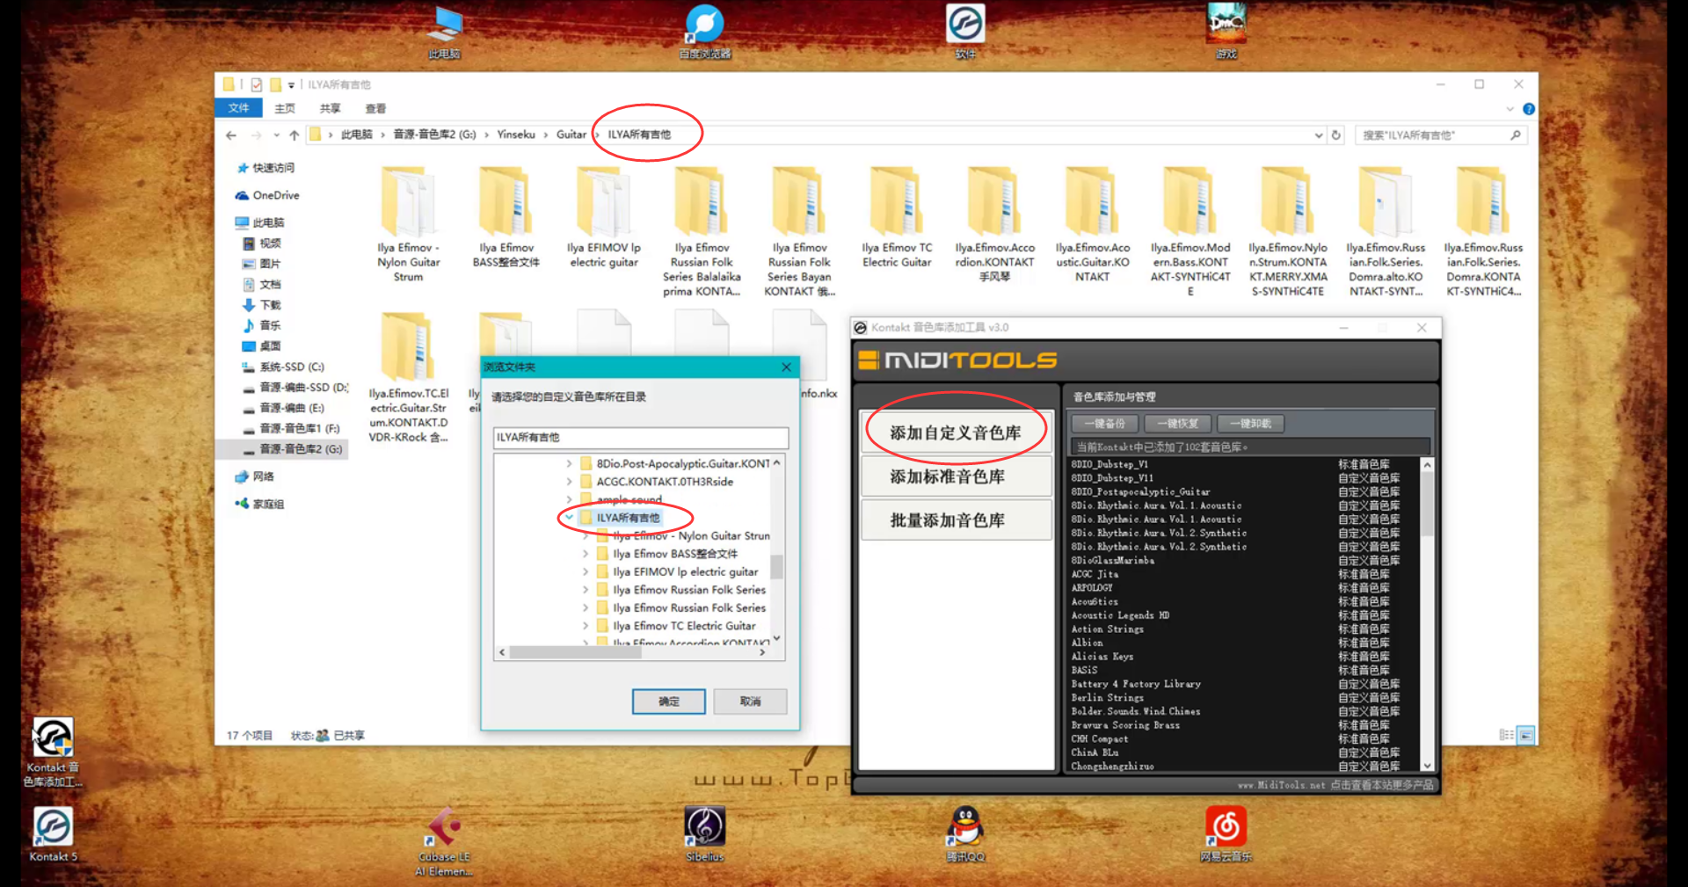Viewport: 1688px width, 887px height.
Task: Expand the 'Ilya Efimov TC Electric Guitar' tree node
Action: click(586, 626)
